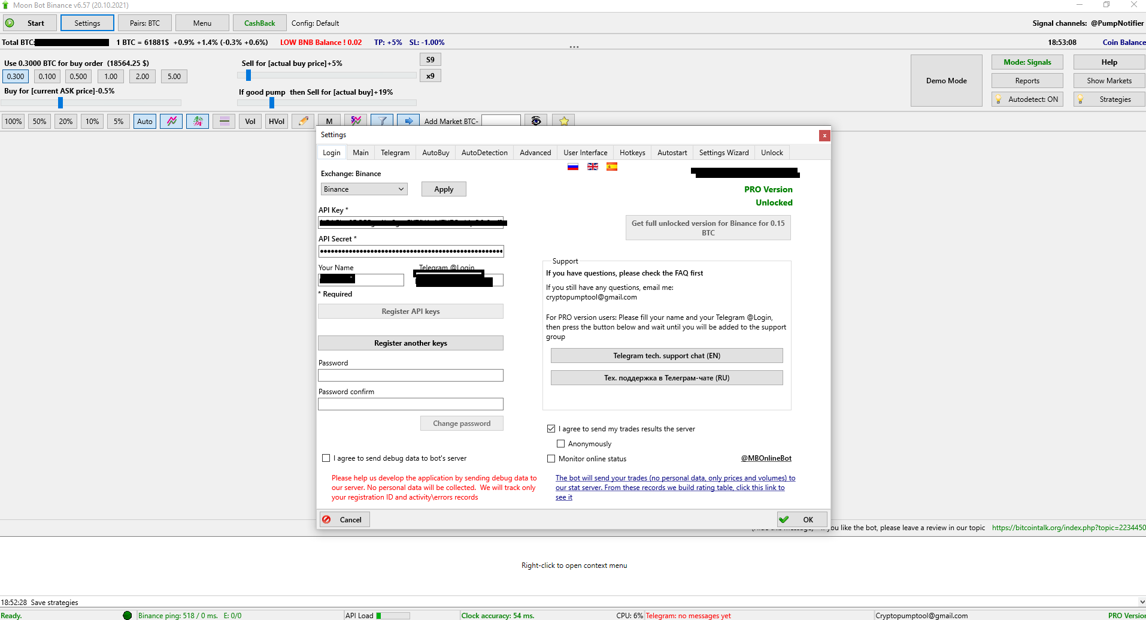Check 'I agree to send debug data' box

pyautogui.click(x=326, y=458)
